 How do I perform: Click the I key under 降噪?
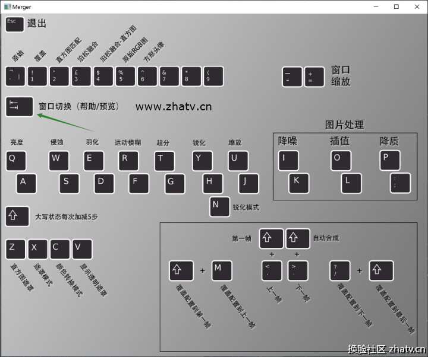pyautogui.click(x=288, y=161)
